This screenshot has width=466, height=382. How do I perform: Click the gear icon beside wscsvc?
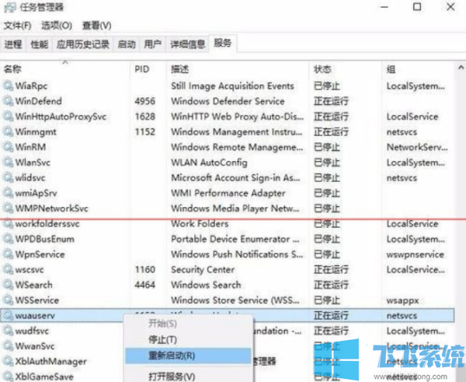click(x=8, y=269)
